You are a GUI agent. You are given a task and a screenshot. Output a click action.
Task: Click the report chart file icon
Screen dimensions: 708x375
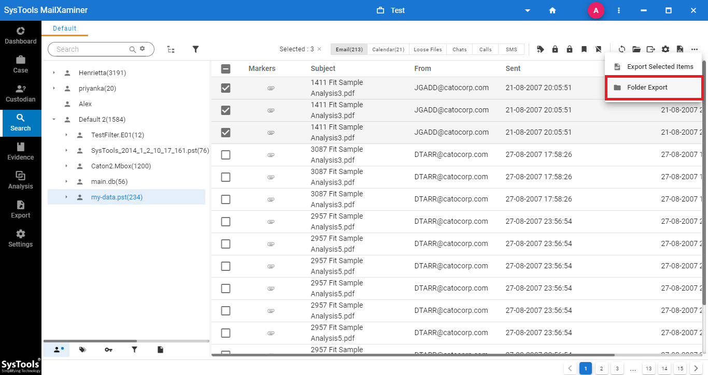[680, 49]
